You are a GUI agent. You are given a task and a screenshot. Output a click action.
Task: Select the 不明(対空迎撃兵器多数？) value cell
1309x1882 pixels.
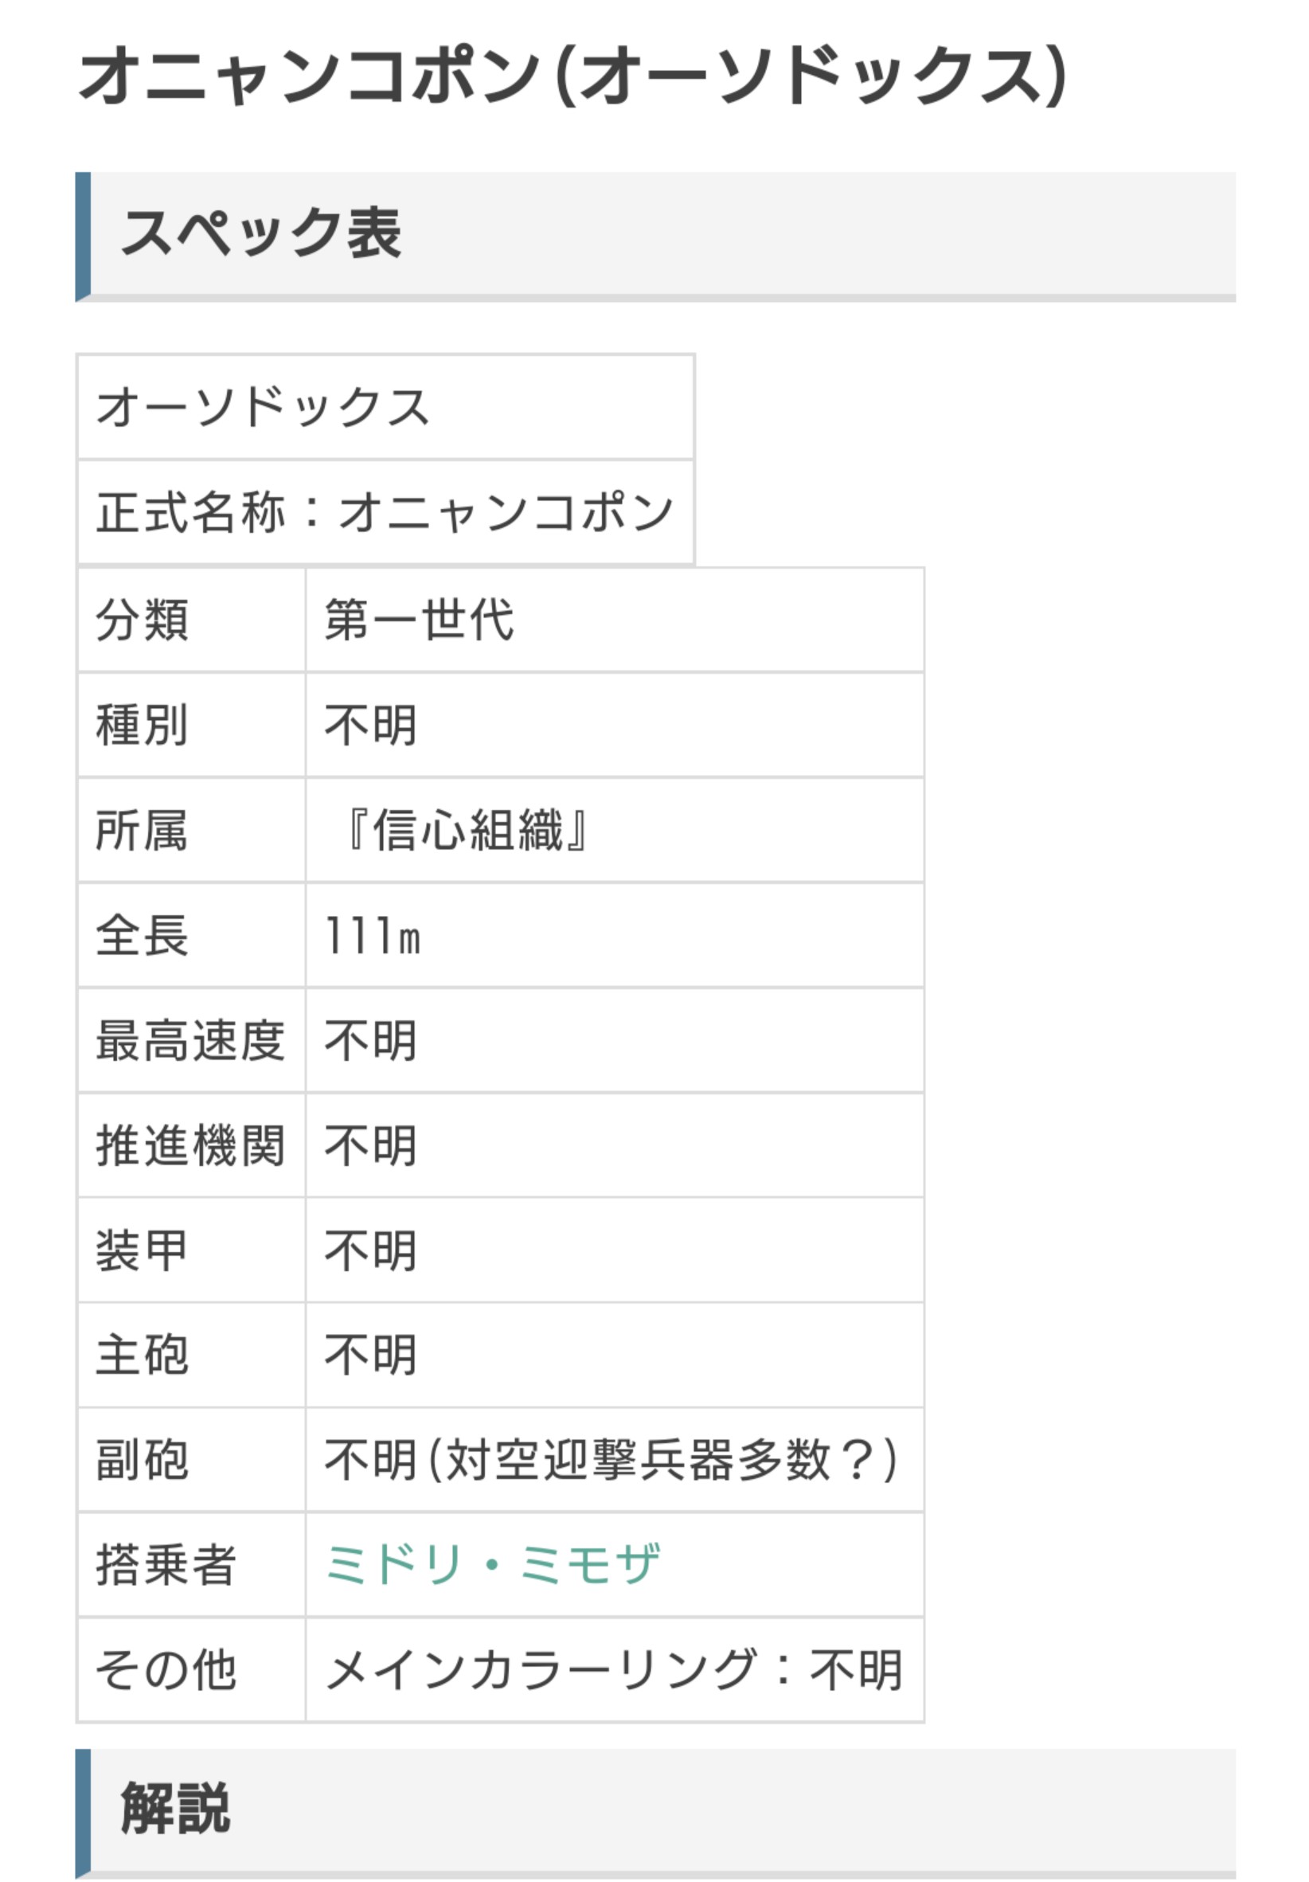pyautogui.click(x=614, y=1460)
